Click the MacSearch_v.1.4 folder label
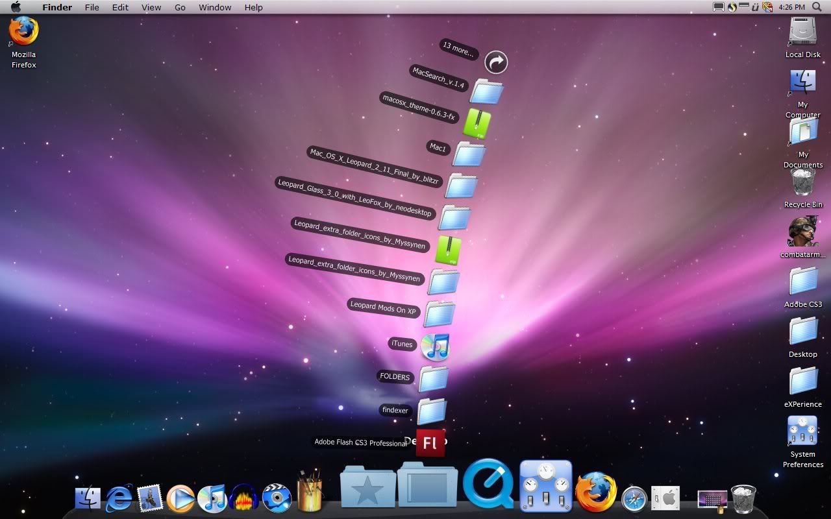This screenshot has width=831, height=519. (439, 78)
